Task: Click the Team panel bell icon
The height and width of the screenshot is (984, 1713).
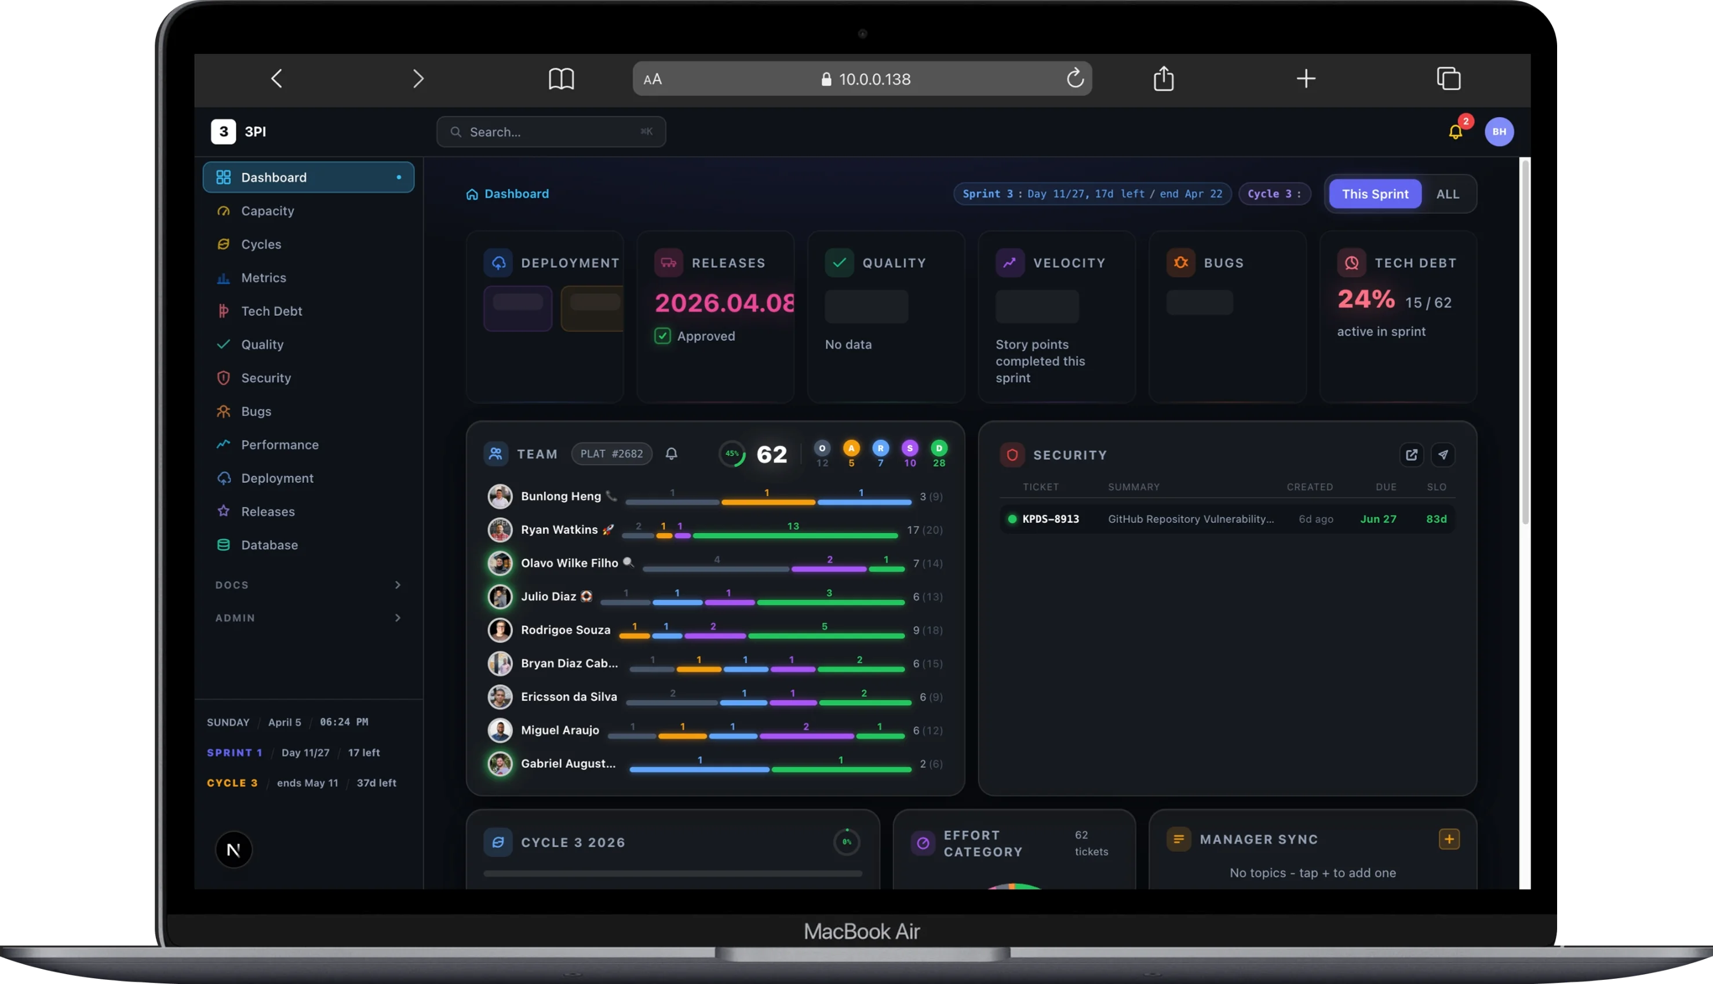Action: (671, 454)
